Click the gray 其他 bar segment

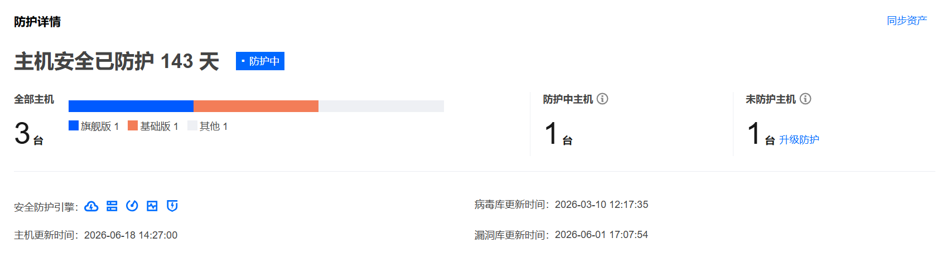[x=381, y=106]
